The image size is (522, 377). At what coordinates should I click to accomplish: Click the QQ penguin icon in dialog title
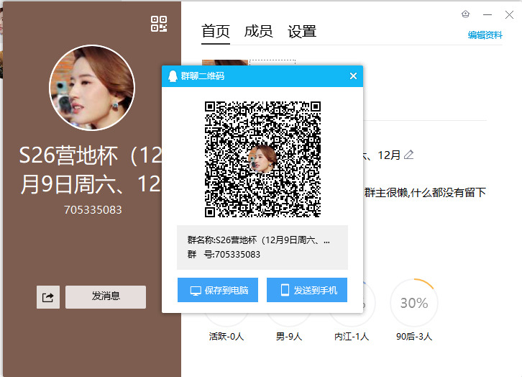click(173, 76)
